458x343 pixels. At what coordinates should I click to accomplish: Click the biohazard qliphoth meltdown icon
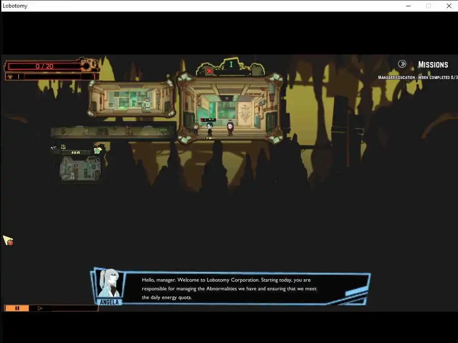10,77
